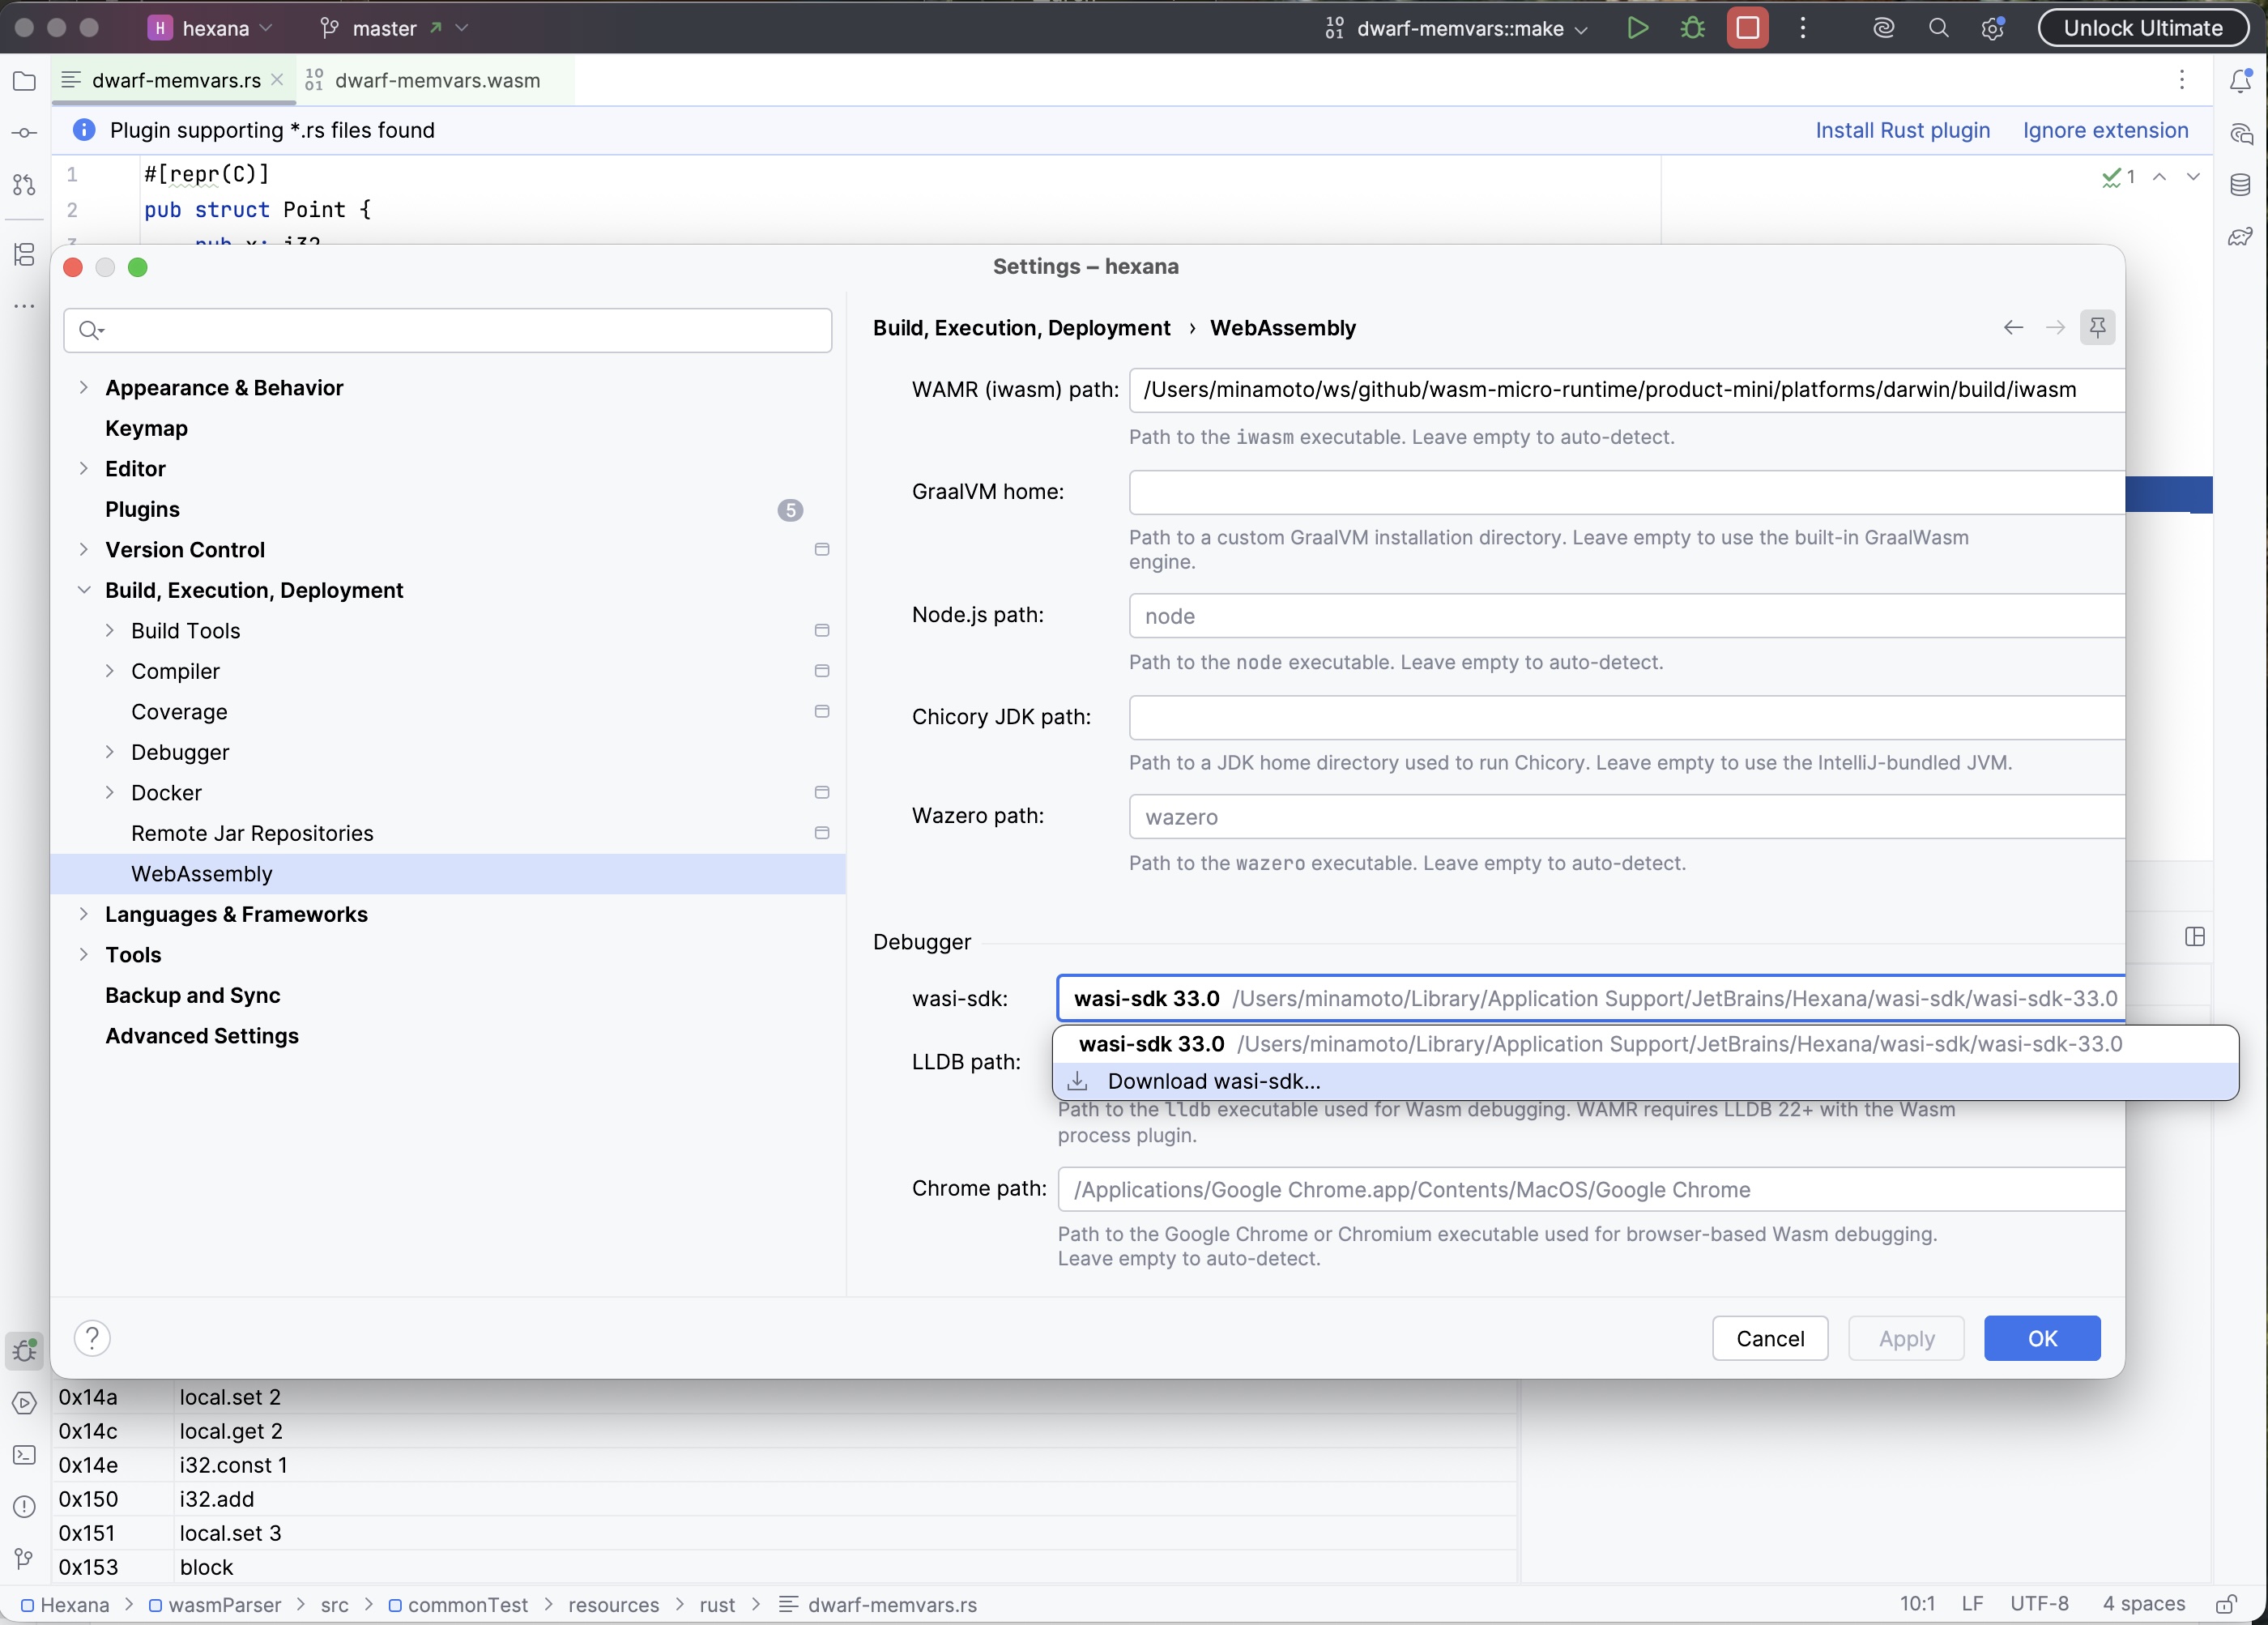Pin the WebAssembly settings page
The image size is (2268, 1625).
[x=2097, y=327]
